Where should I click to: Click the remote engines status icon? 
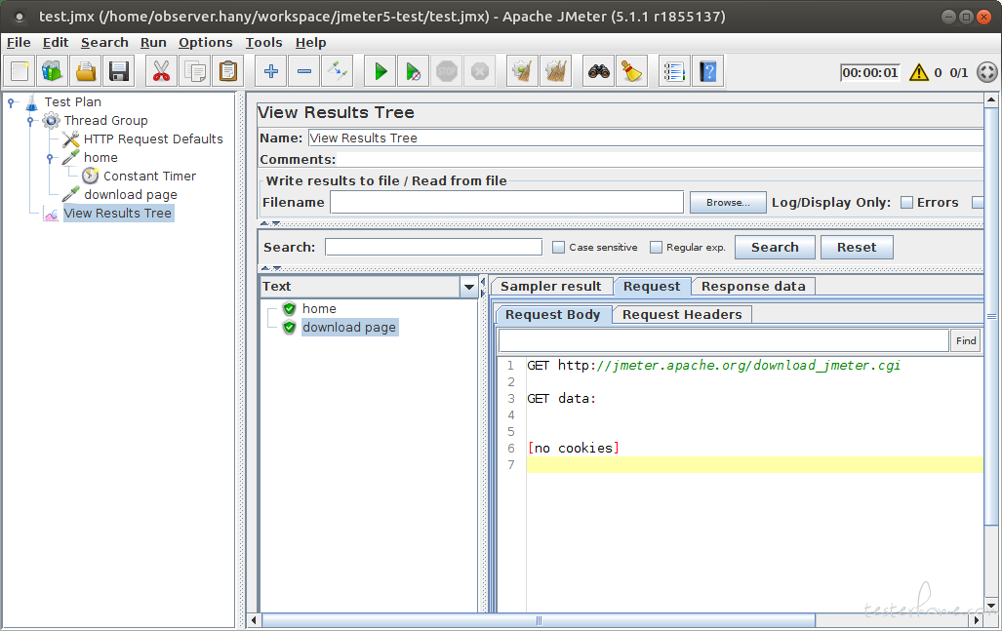click(986, 72)
